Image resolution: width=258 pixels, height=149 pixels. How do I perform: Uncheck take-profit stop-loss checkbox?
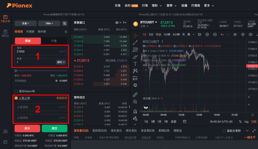[x=16, y=98]
